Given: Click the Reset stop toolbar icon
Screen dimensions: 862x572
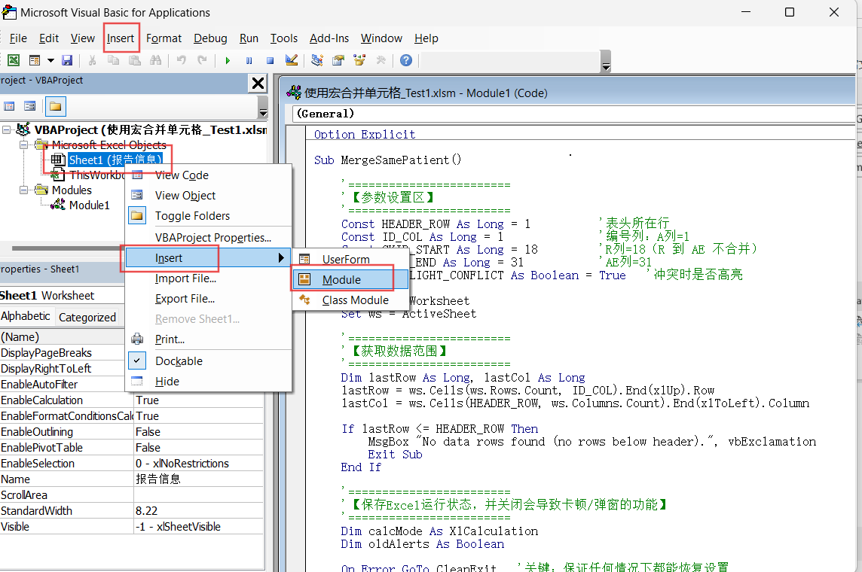Looking at the screenshot, I should coord(270,60).
